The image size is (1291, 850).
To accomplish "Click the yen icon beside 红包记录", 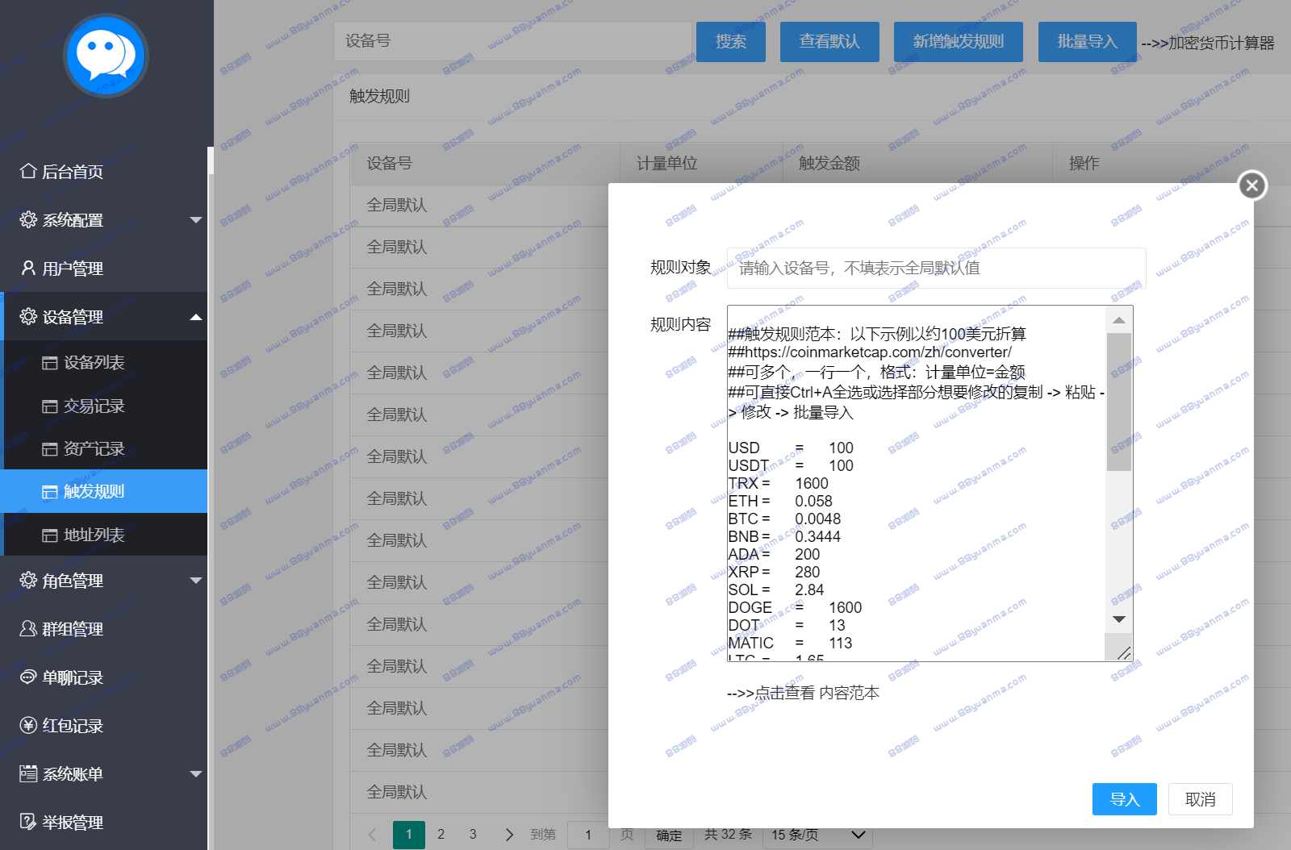I will coord(28,725).
